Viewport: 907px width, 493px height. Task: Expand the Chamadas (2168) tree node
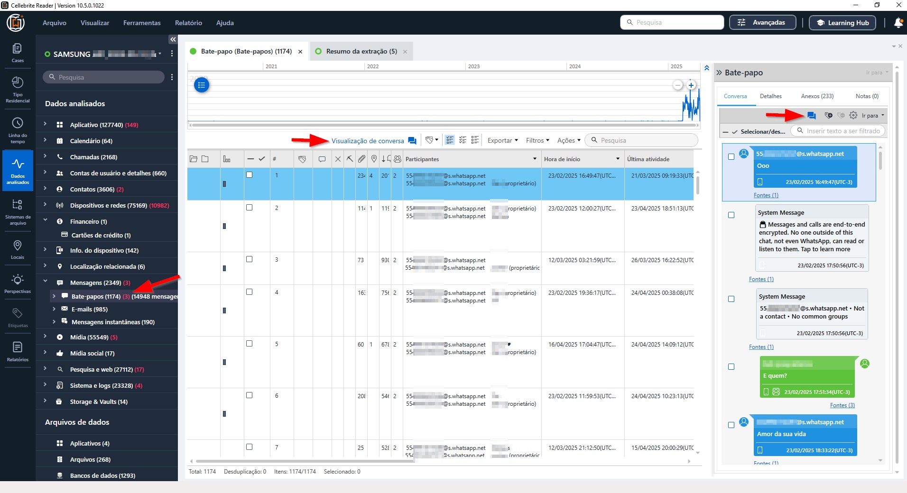(x=45, y=156)
